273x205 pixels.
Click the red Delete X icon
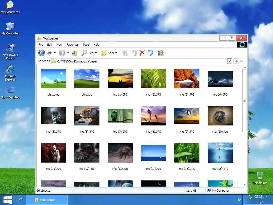[x=142, y=53]
